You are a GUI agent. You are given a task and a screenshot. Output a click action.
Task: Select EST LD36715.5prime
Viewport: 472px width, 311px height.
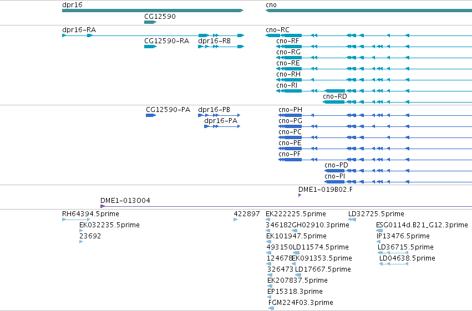(x=405, y=247)
